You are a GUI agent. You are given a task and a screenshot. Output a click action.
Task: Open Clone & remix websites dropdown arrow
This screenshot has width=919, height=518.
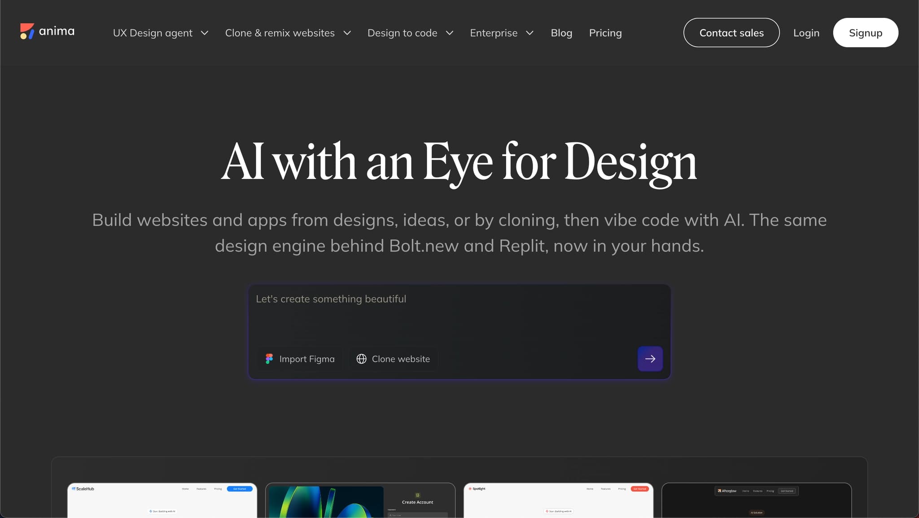tap(347, 33)
